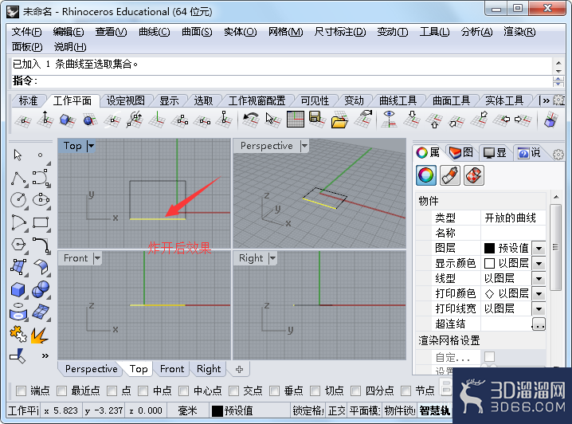Image resolution: width=572 pixels, height=424 pixels.
Task: Toggle the 交点 snap checkbox
Action: pyautogui.click(x=233, y=391)
